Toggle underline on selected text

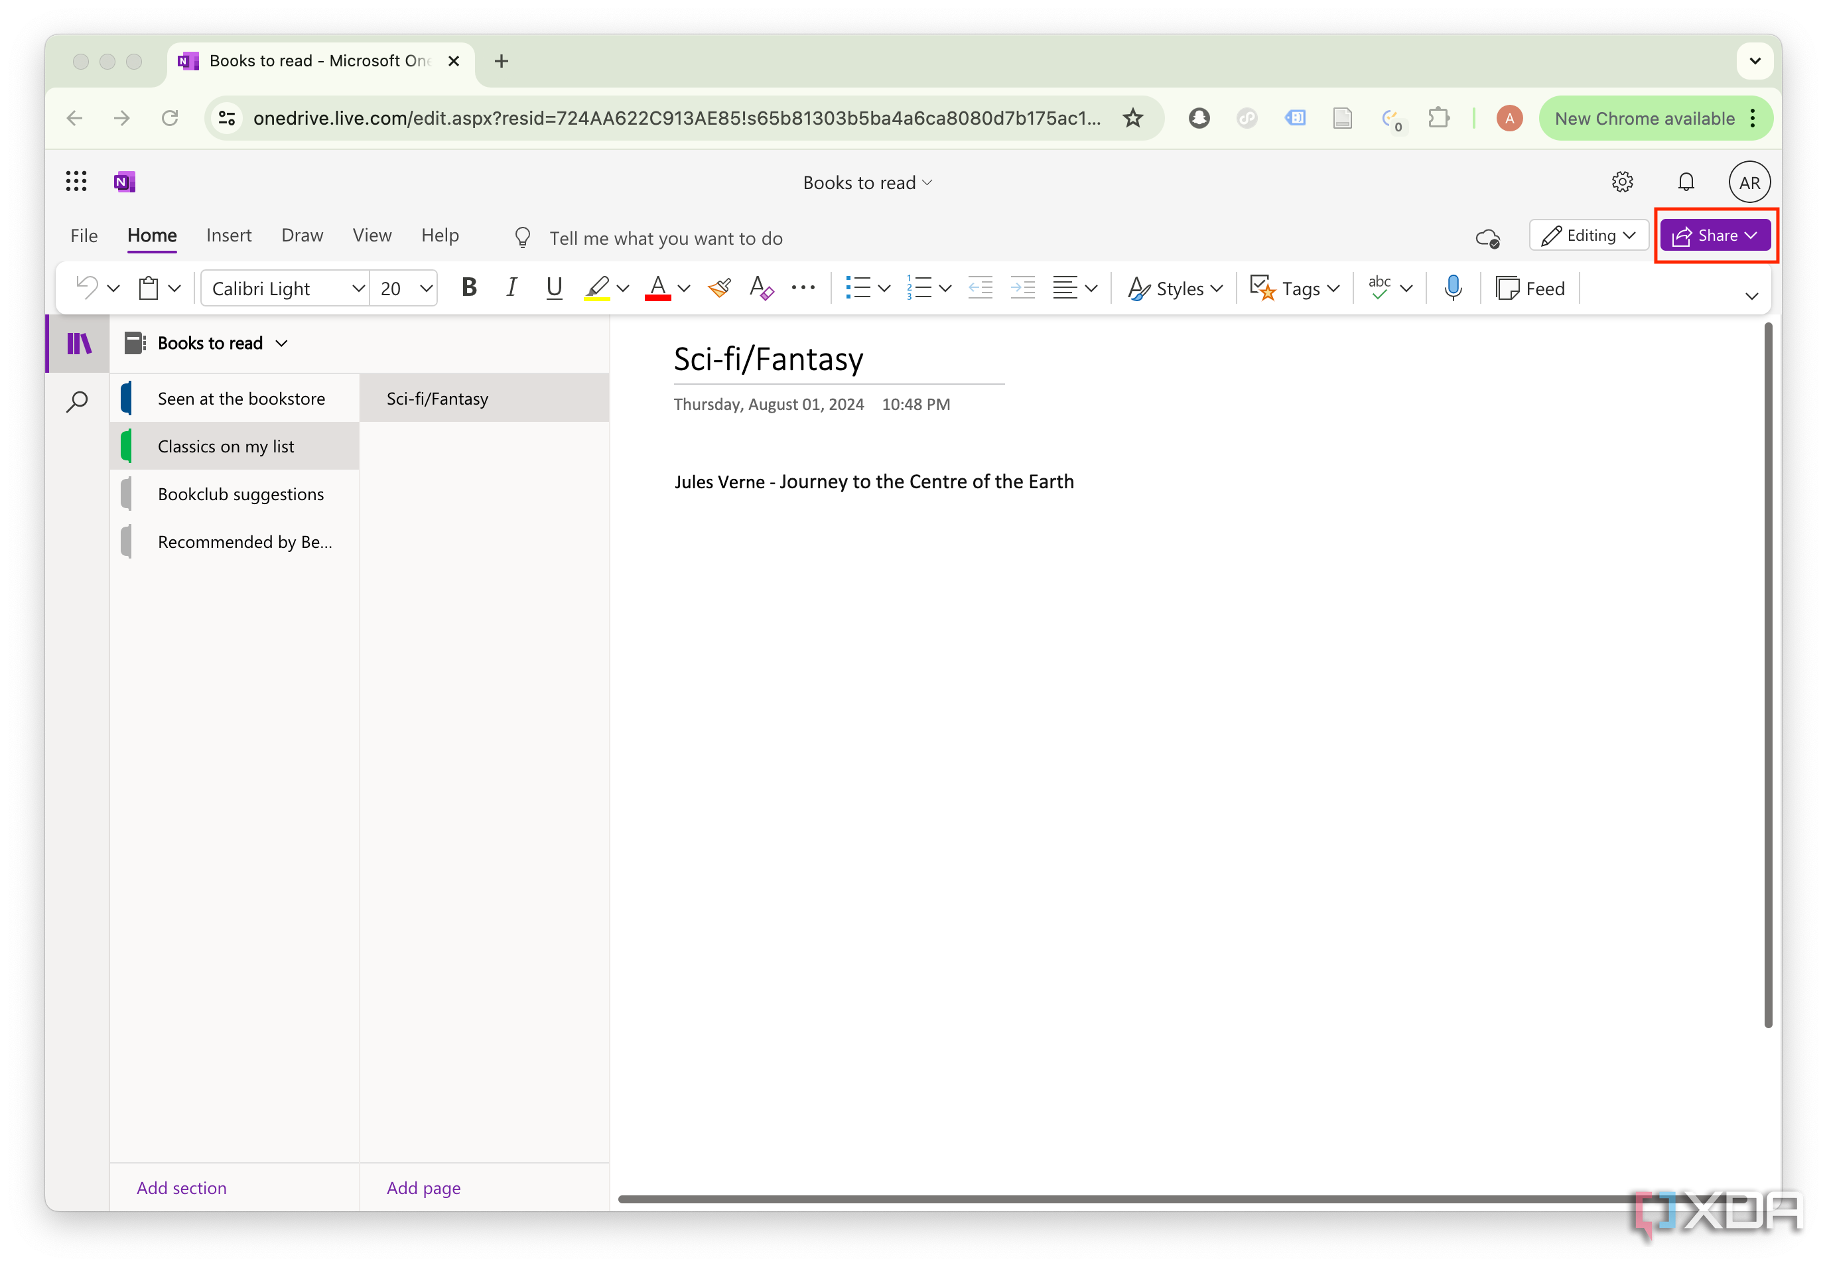click(553, 287)
